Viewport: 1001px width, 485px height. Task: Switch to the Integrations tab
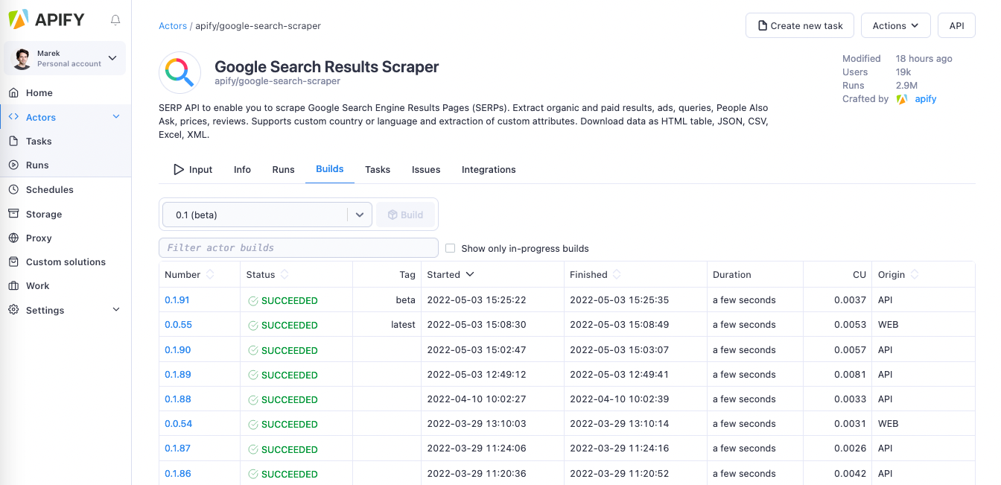[x=489, y=169]
